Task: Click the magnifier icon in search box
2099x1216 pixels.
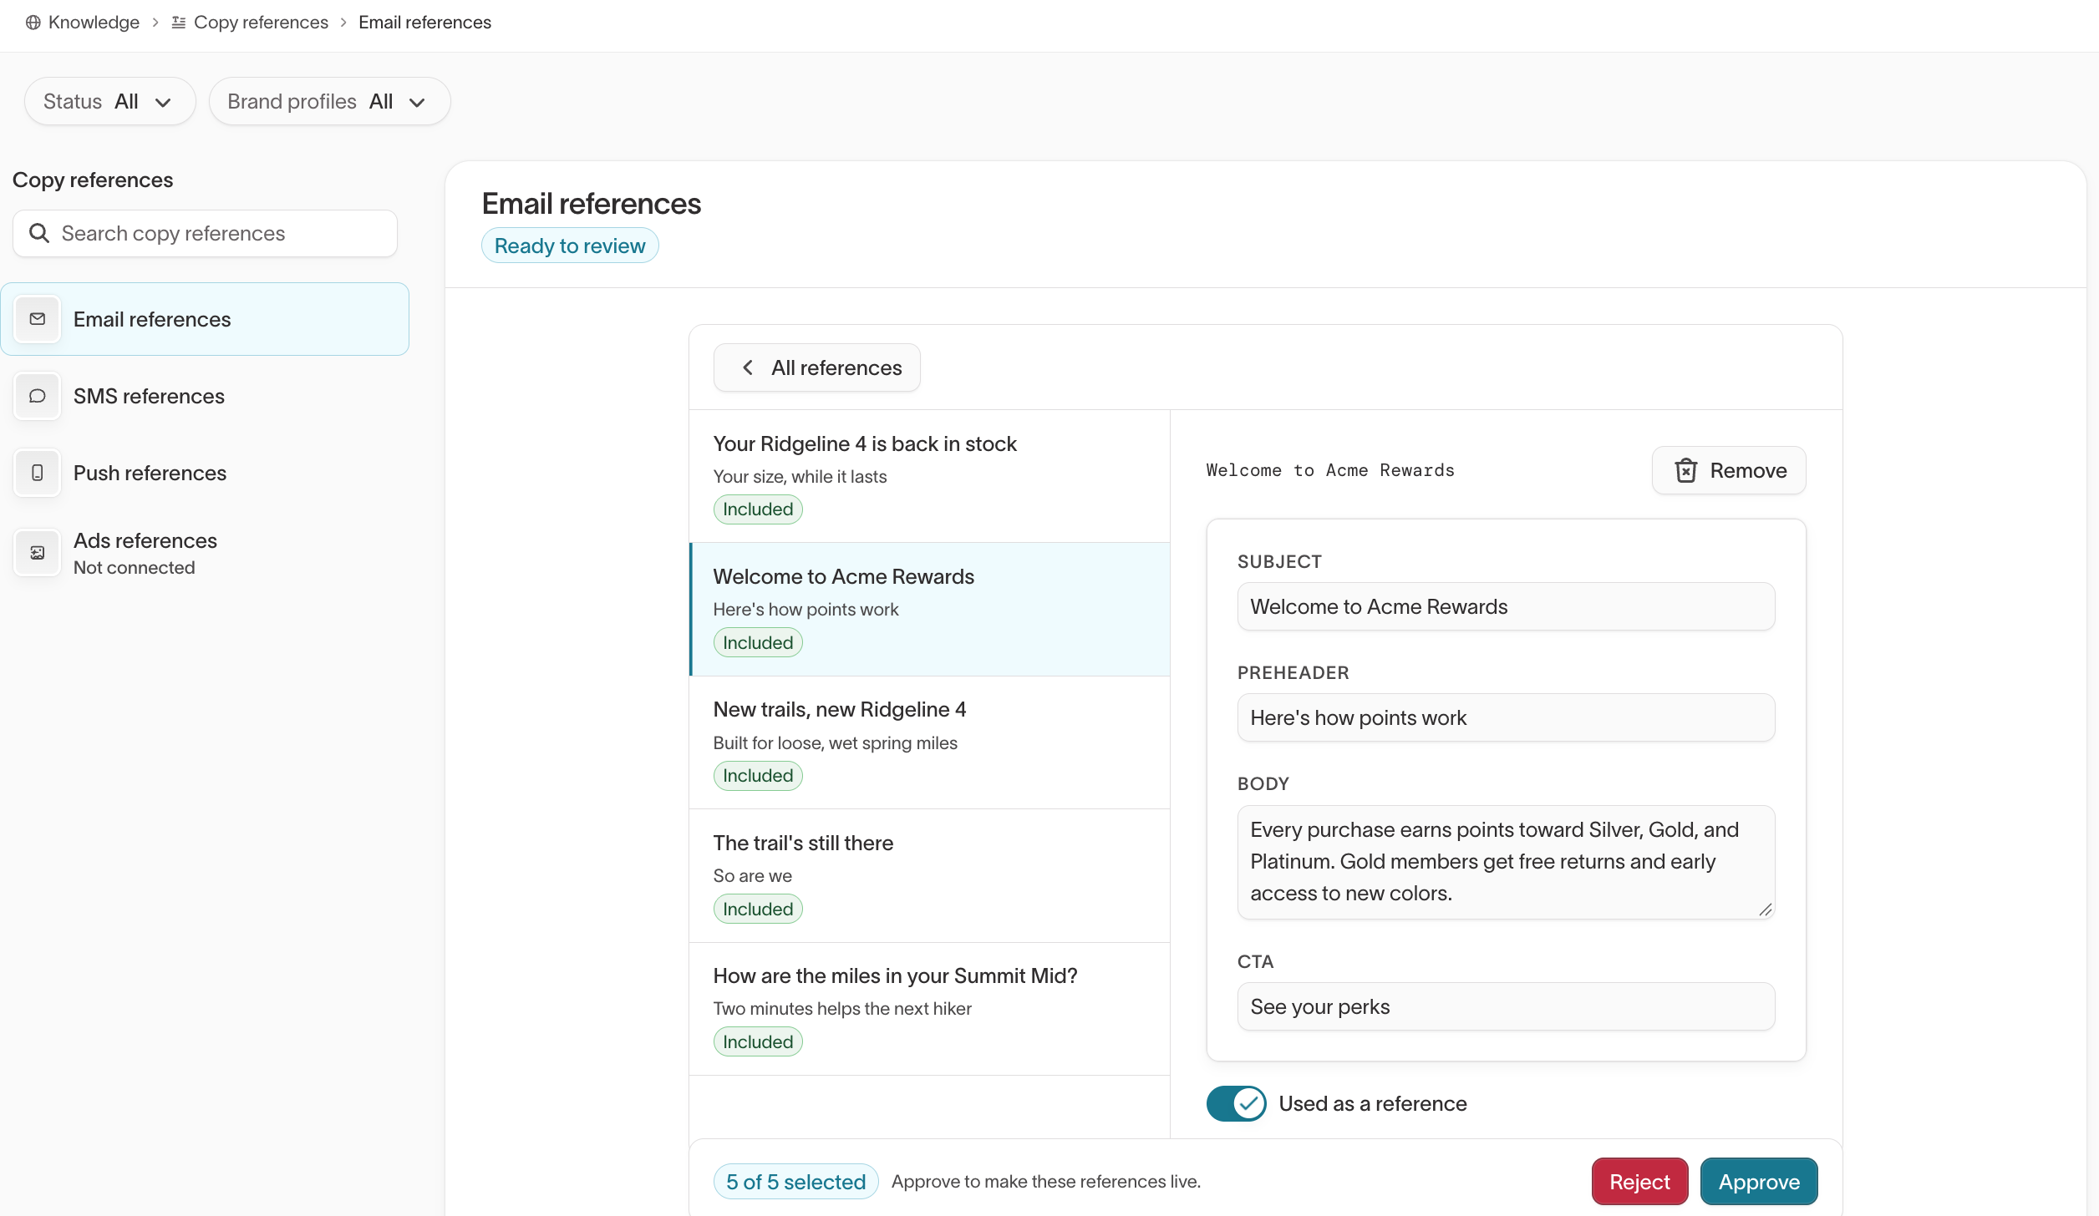Action: (39, 233)
